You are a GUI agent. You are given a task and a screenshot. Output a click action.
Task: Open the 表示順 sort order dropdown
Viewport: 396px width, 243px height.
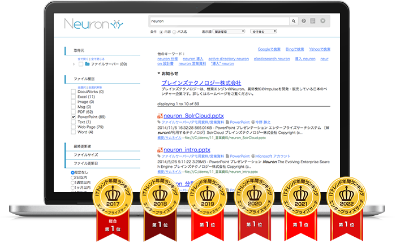tap(229, 31)
